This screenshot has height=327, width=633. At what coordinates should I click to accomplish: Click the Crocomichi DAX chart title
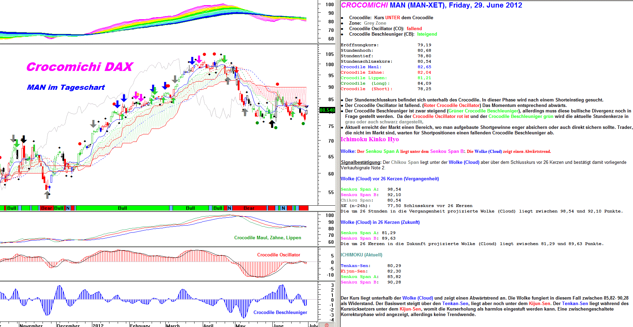pyautogui.click(x=80, y=67)
